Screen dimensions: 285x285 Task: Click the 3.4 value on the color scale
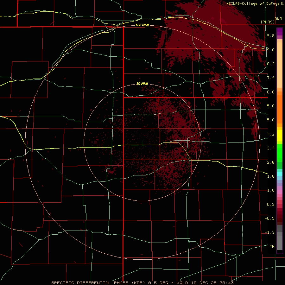coord(271,148)
